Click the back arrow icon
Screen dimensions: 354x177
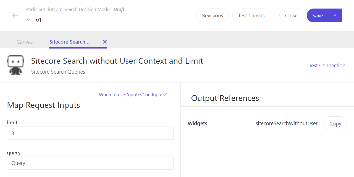pyautogui.click(x=15, y=15)
